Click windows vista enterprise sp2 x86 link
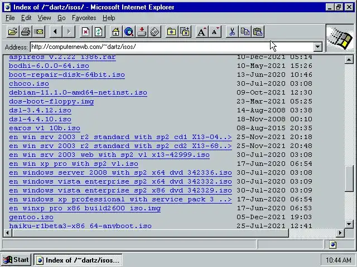 (120, 190)
